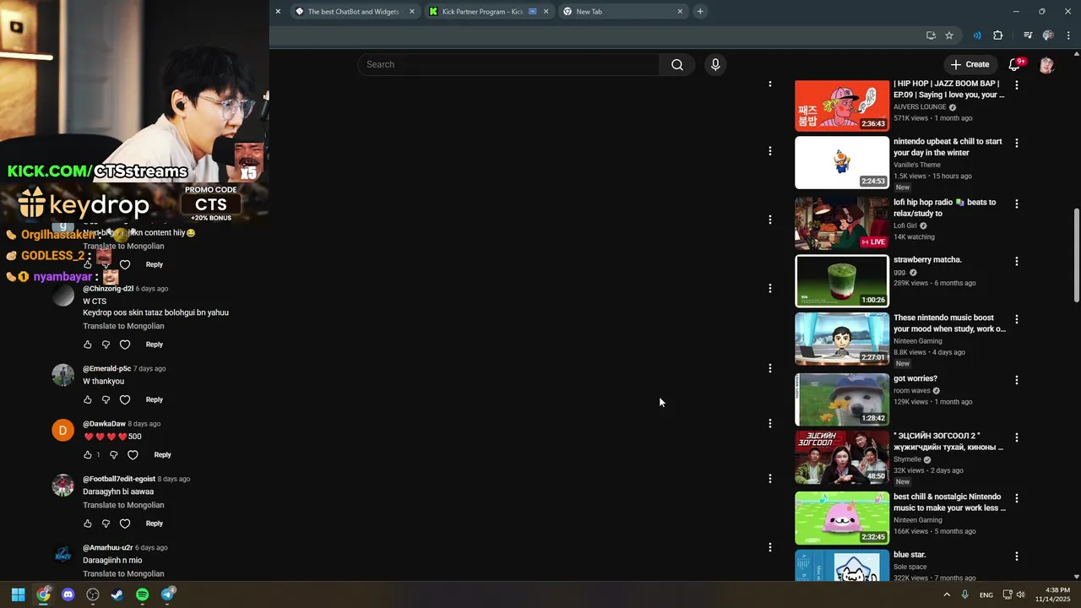The height and width of the screenshot is (608, 1081).
Task: Open action menu for @DawkaDaw comment
Action: point(769,424)
